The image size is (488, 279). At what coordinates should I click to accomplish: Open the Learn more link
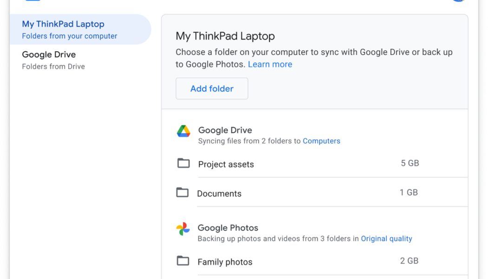point(270,64)
